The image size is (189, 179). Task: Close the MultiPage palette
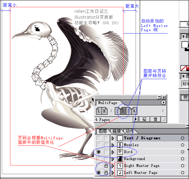coord(164,97)
